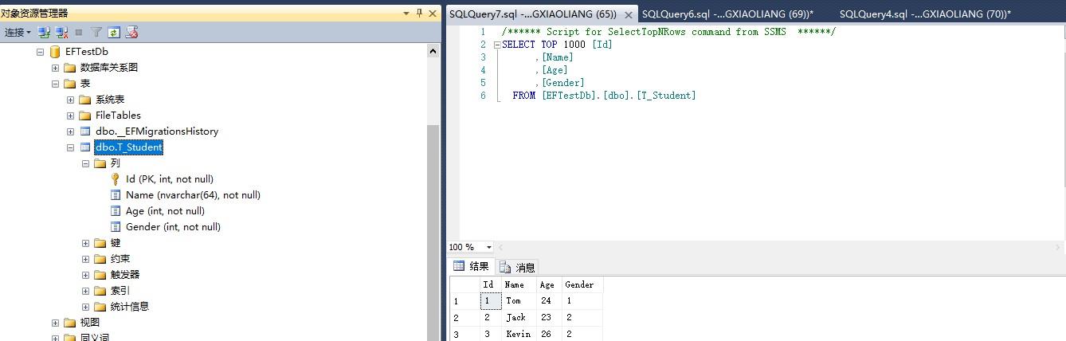Expand the dbo.__EFMigrationsHistory table
Image resolution: width=1066 pixels, height=341 pixels.
(70, 131)
